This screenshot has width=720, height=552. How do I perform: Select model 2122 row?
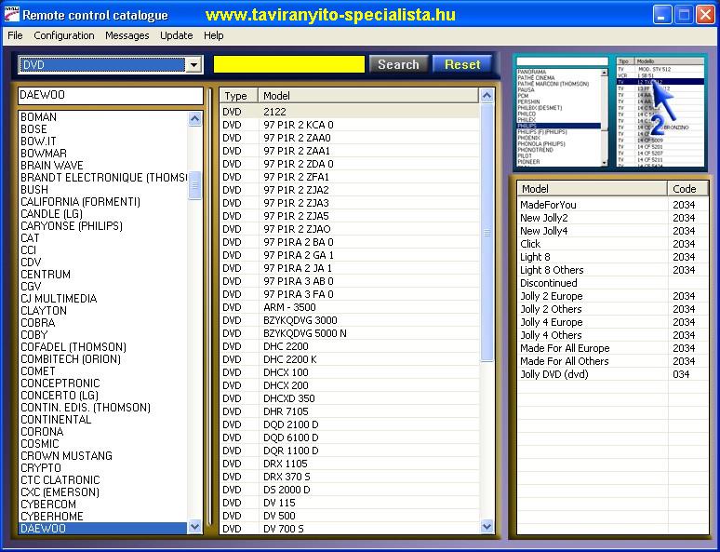[x=350, y=112]
